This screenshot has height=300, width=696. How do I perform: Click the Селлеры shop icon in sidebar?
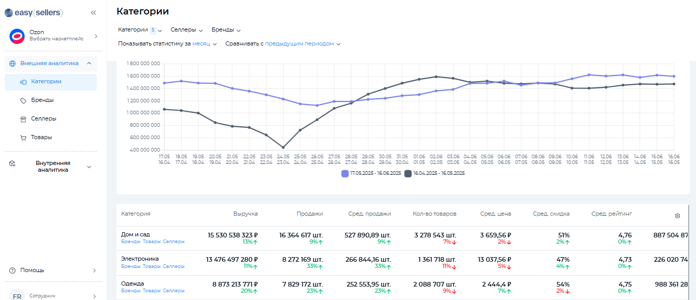(23, 119)
